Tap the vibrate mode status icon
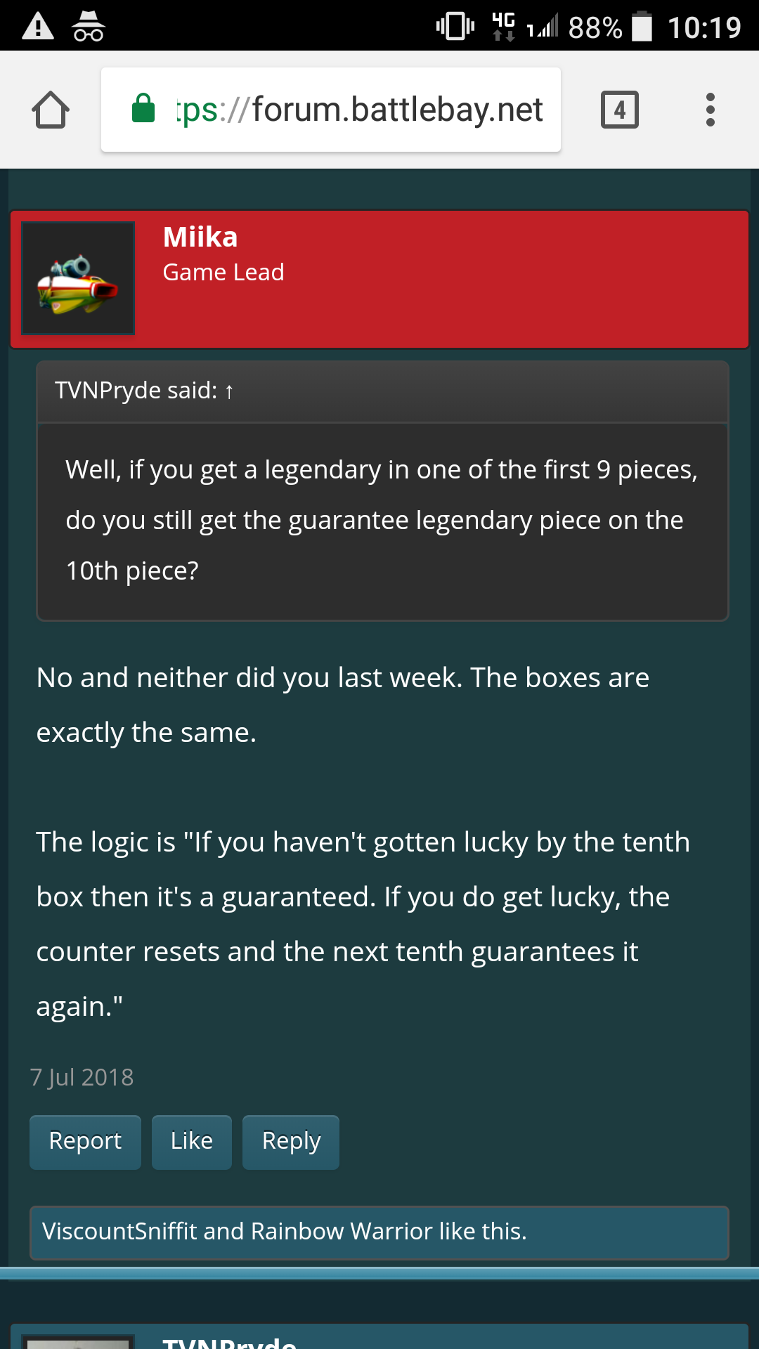Screen dimensions: 759x1349 (x=455, y=27)
